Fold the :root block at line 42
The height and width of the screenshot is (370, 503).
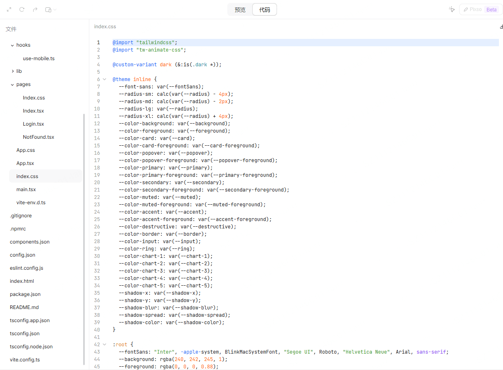coord(104,345)
